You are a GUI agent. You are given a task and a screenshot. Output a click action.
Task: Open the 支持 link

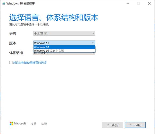[x=34, y=124]
